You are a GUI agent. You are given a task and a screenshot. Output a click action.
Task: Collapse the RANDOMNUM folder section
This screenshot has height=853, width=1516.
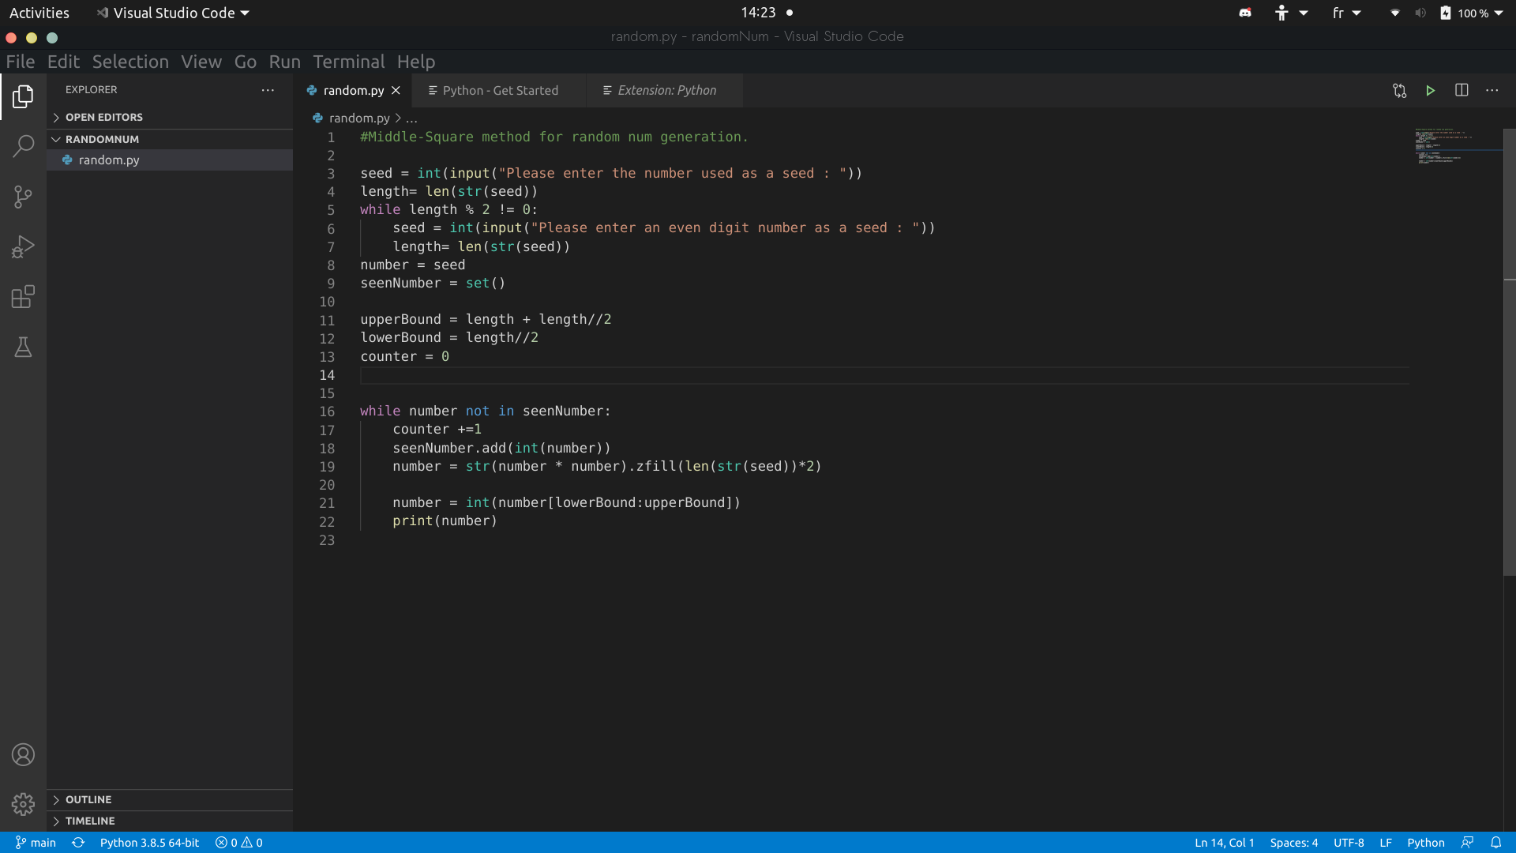(102, 139)
